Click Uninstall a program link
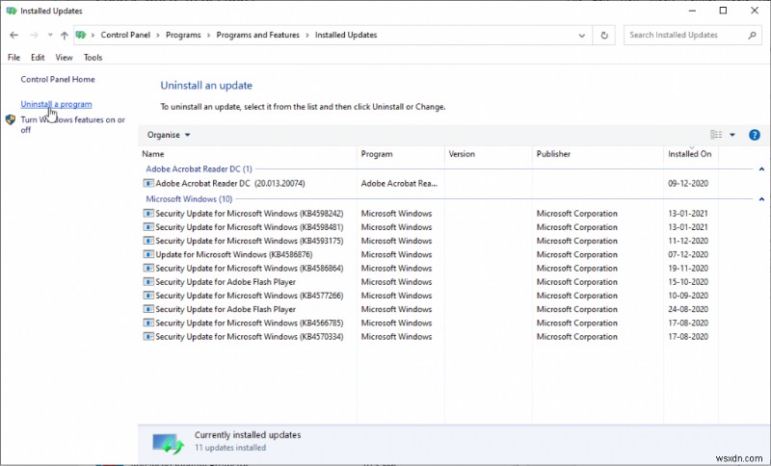The image size is (771, 466). click(x=56, y=104)
